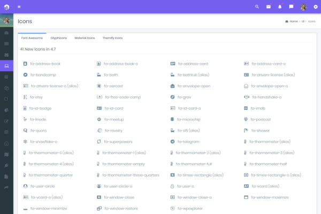Open the edit pencil sidebar icon

pos(6,121)
